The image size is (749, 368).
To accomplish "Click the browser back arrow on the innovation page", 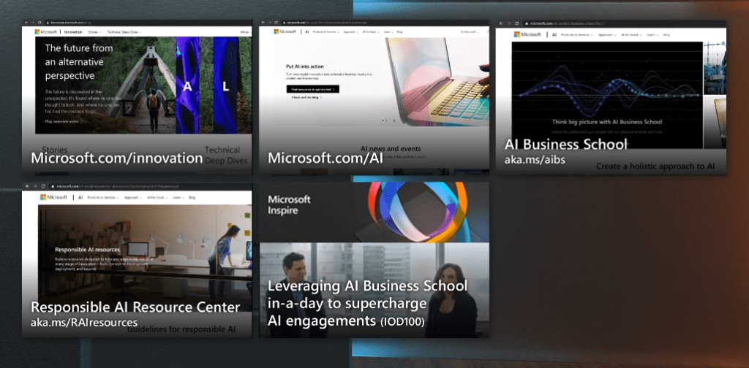I will (26, 24).
